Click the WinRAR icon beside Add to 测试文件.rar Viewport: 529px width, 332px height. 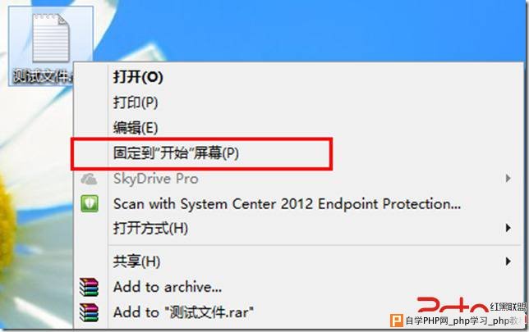(x=89, y=312)
